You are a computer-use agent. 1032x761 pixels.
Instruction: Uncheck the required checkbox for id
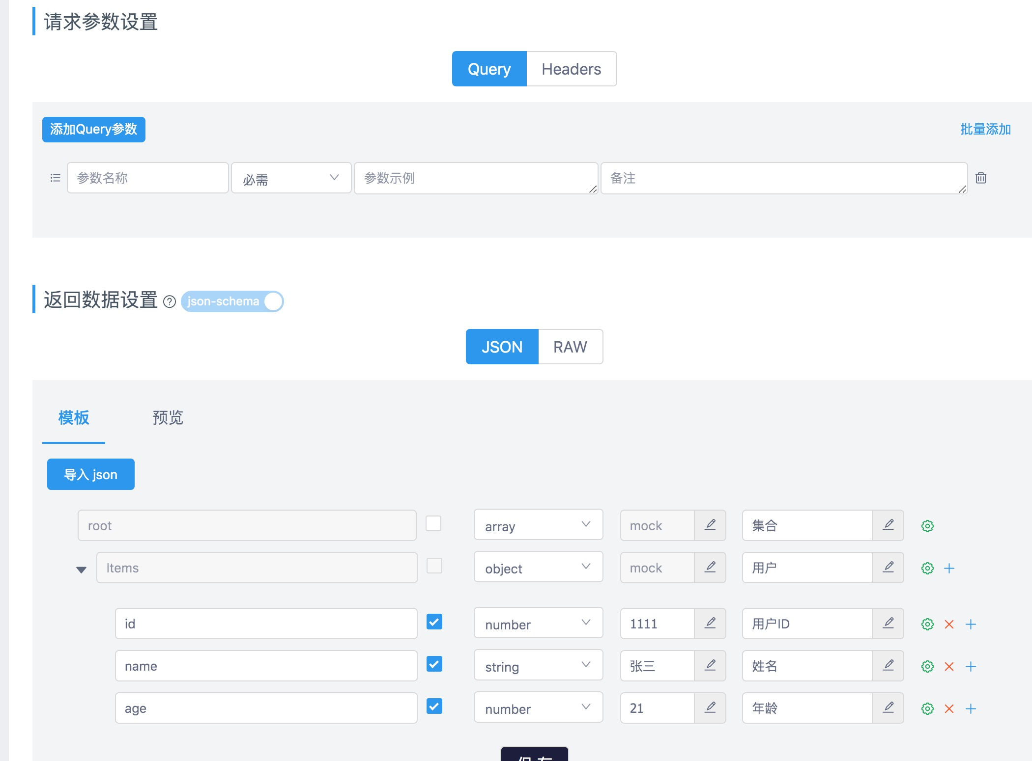(x=434, y=622)
